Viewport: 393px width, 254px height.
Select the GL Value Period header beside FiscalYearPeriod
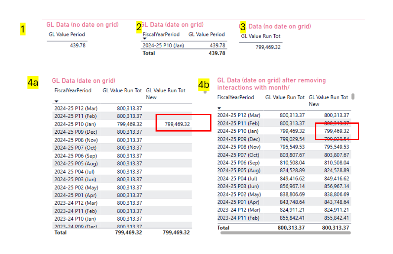(207, 34)
